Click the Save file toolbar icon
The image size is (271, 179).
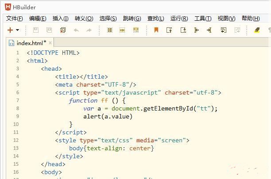click(x=36, y=30)
